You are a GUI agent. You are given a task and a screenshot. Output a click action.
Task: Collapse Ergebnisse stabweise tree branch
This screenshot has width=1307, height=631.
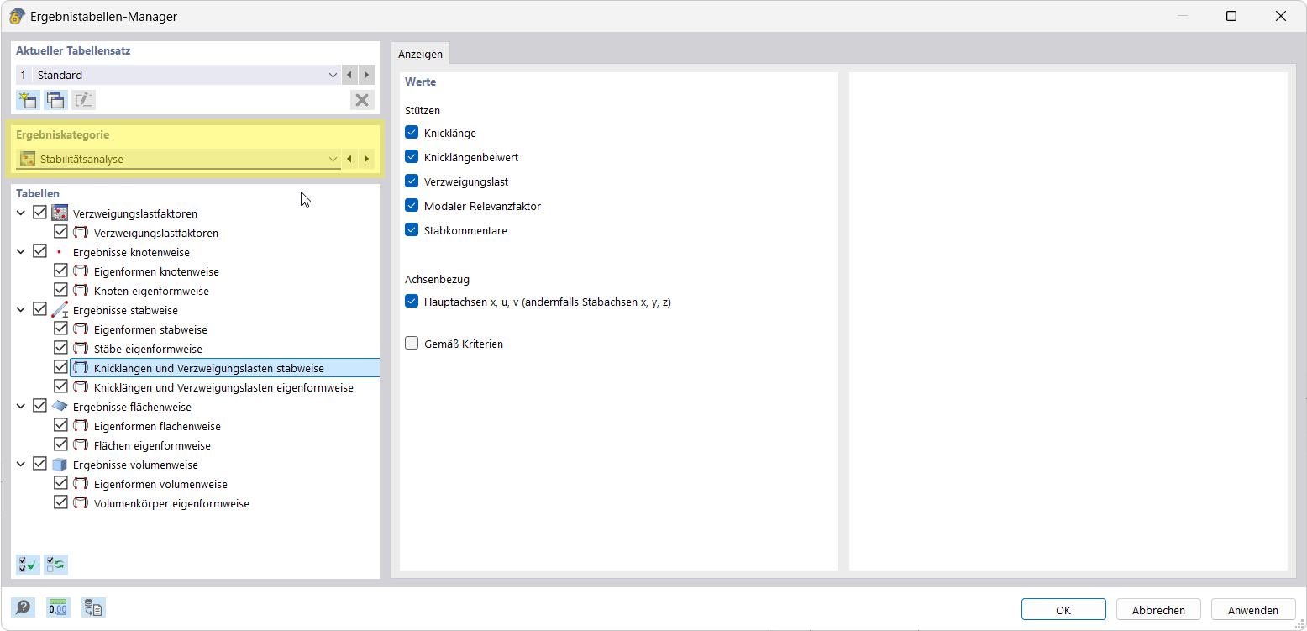coord(21,309)
